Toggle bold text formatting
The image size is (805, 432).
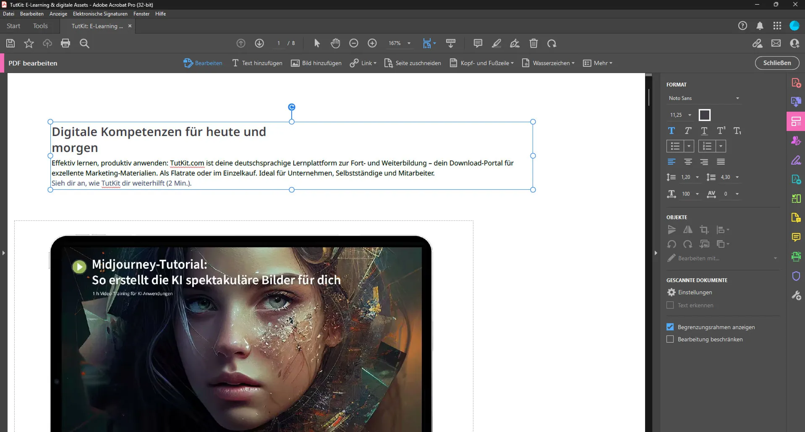672,131
